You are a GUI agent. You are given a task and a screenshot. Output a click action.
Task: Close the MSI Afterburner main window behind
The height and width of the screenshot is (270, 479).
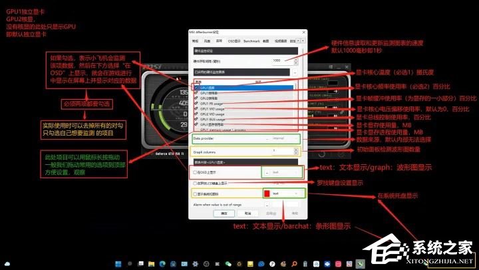click(x=347, y=67)
